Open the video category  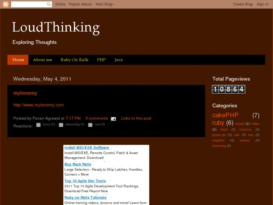tap(255, 124)
